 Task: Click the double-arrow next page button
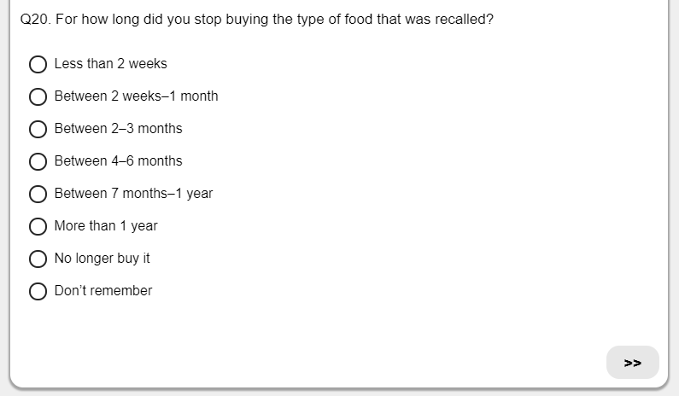pos(632,363)
